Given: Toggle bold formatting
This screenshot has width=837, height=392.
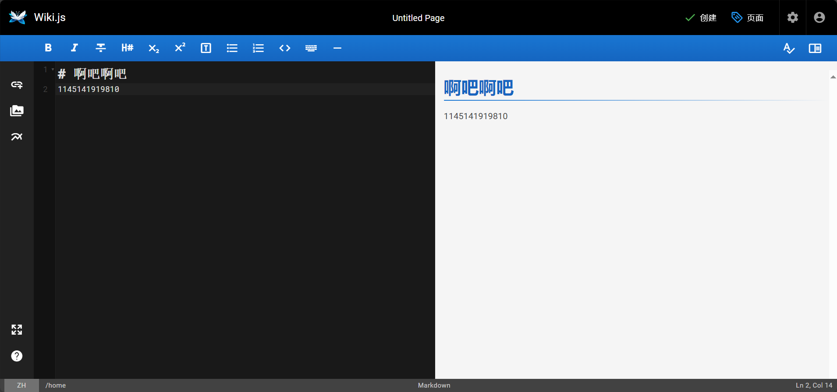Looking at the screenshot, I should click(x=48, y=48).
